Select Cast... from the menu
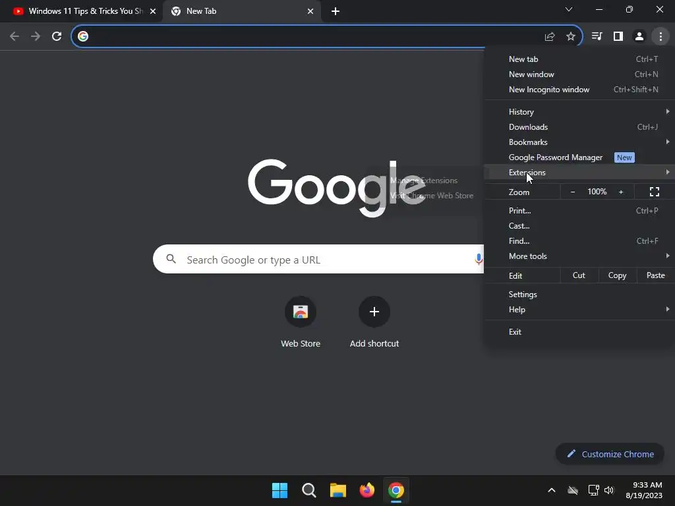This screenshot has width=675, height=506. [x=579, y=225]
